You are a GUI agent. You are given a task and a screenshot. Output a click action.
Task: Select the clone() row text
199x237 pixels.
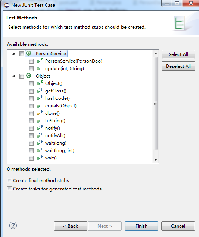pyautogui.click(x=52, y=113)
